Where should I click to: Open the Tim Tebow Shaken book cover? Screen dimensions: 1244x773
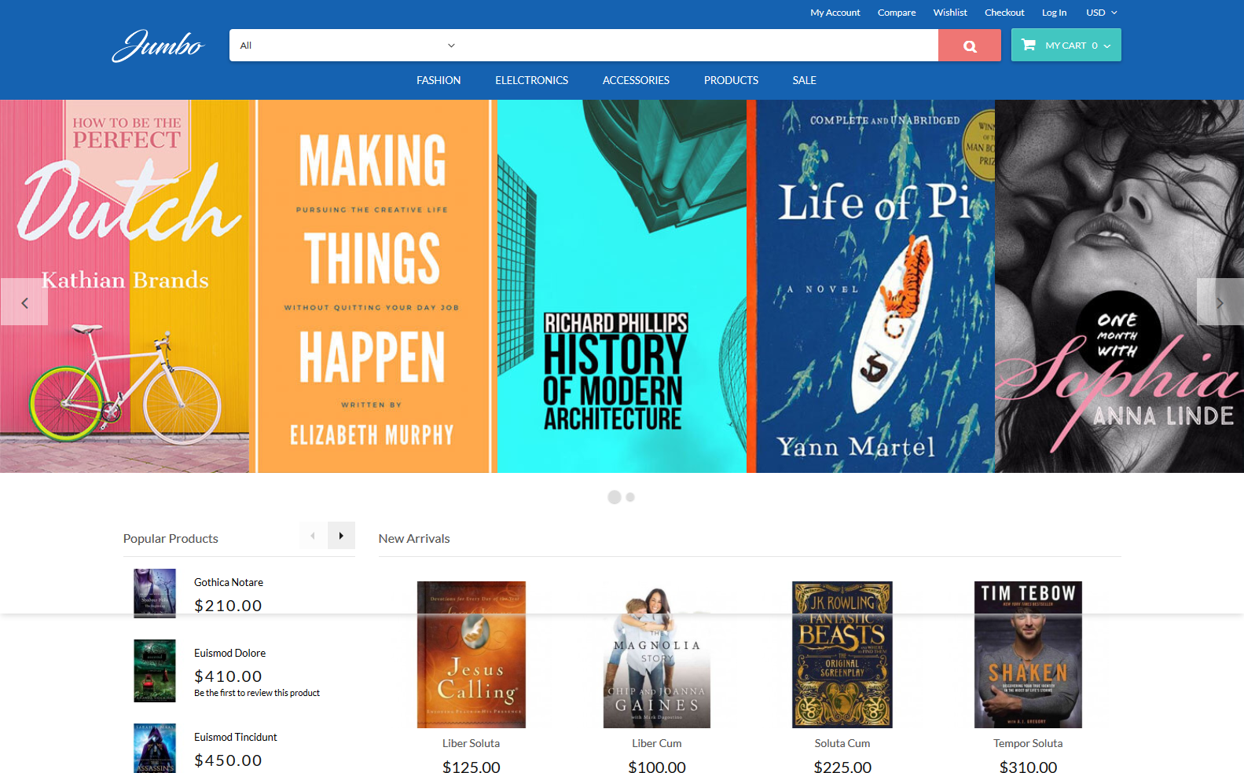(x=1028, y=654)
